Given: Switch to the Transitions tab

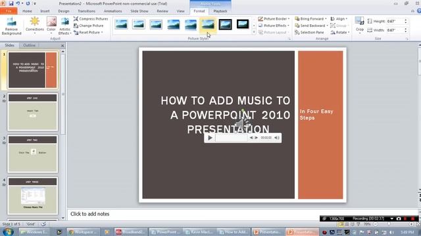Looking at the screenshot, I should click(86, 11).
